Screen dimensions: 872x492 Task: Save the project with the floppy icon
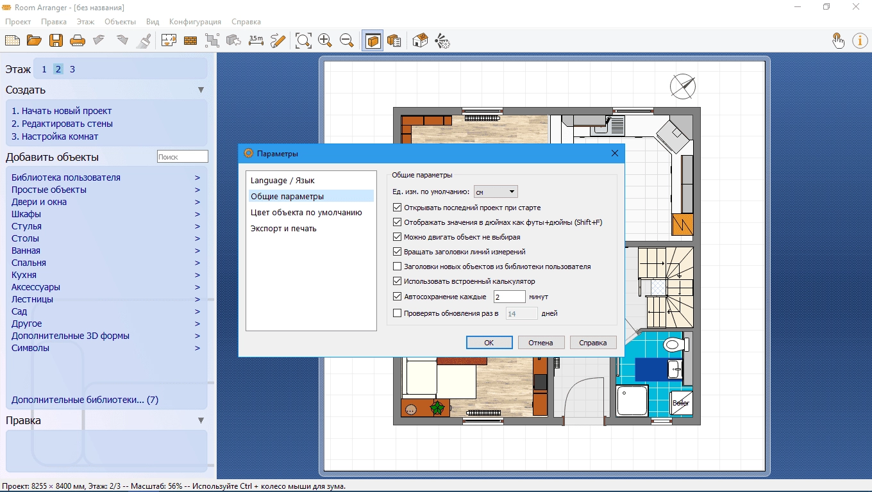point(56,40)
